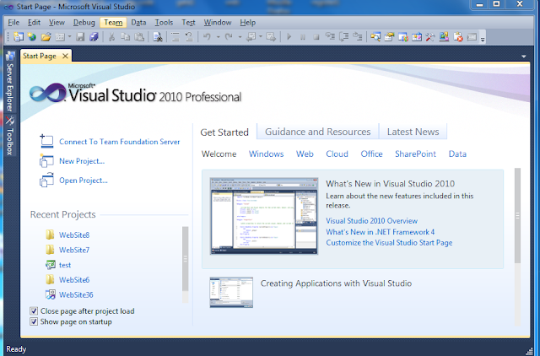
Task: Click the New Project... link
Action: [82, 161]
